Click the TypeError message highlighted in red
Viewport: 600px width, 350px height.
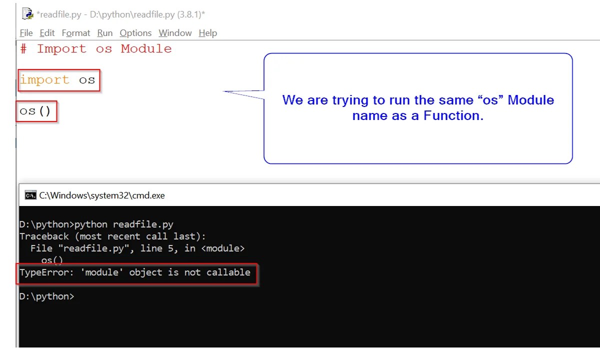click(135, 272)
